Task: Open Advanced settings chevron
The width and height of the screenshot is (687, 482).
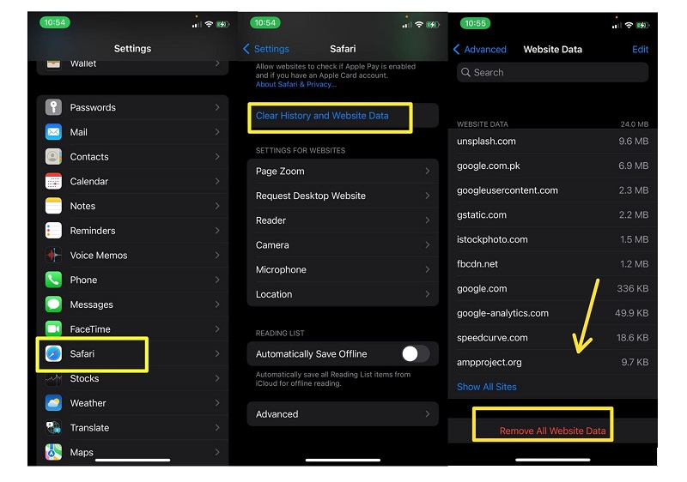Action: 427,413
